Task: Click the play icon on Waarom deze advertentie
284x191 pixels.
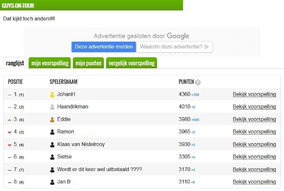Action: 207,47
